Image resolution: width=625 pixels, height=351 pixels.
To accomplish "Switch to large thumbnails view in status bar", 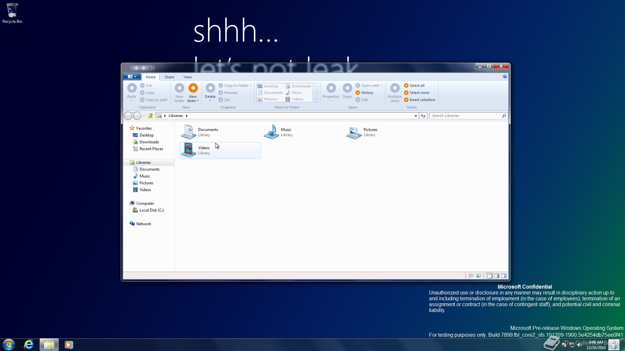I will coord(479,276).
